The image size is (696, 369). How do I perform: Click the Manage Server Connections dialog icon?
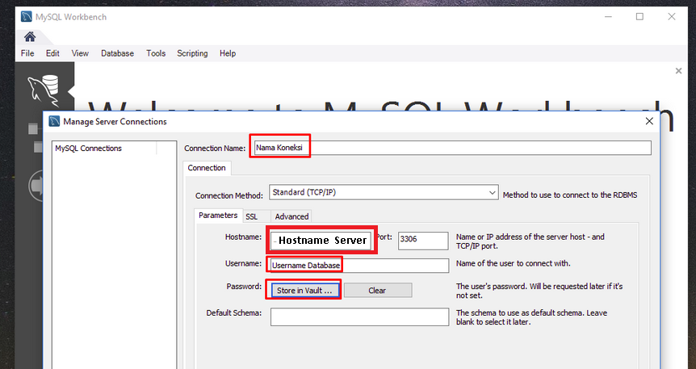(x=54, y=122)
